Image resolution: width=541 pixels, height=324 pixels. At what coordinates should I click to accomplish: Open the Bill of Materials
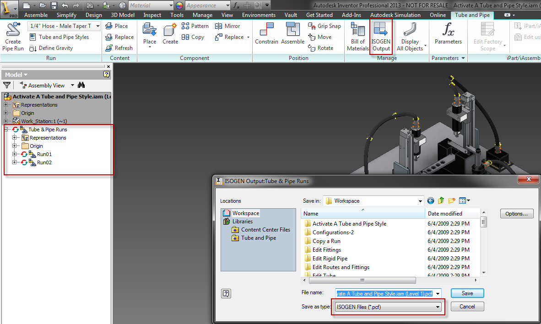[x=358, y=37]
